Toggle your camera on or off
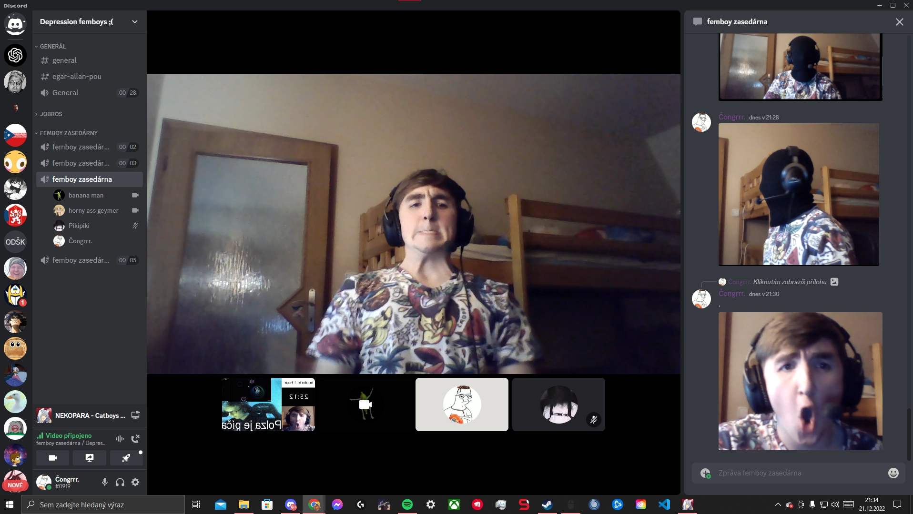 [x=53, y=458]
